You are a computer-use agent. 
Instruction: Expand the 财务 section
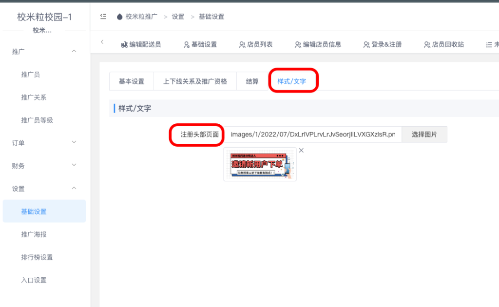(44, 165)
